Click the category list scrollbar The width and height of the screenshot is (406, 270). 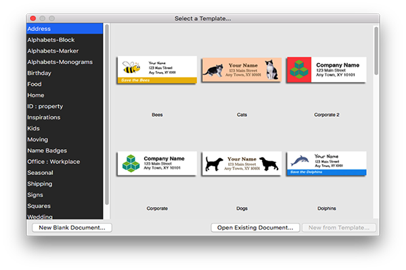(107, 115)
